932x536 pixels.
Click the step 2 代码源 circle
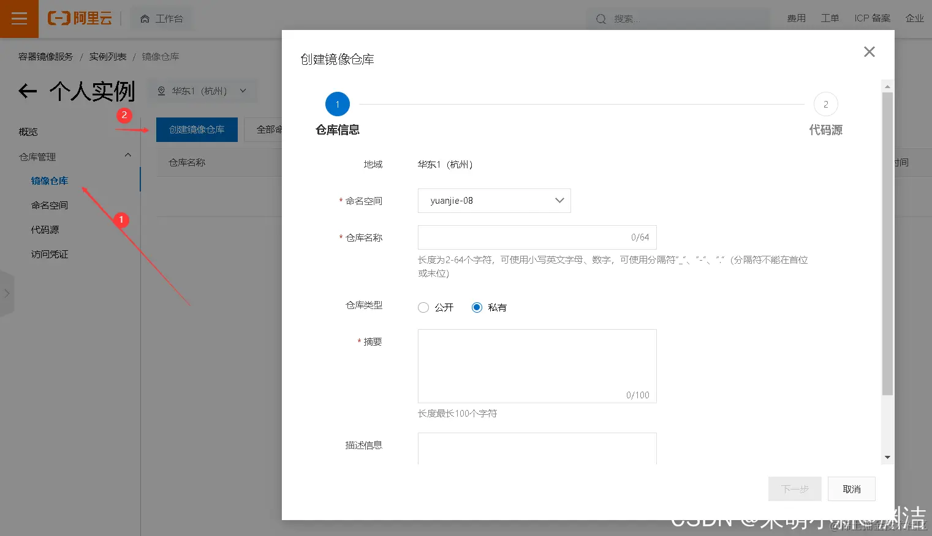click(825, 104)
